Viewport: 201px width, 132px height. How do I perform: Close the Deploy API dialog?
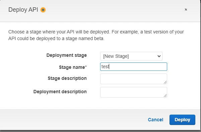(186, 10)
